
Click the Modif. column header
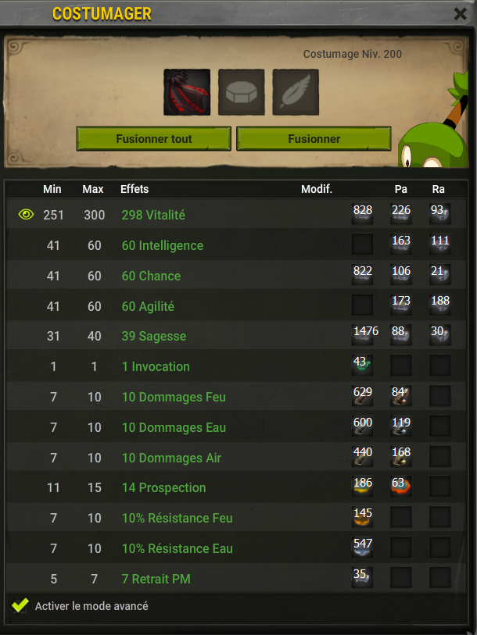click(317, 189)
